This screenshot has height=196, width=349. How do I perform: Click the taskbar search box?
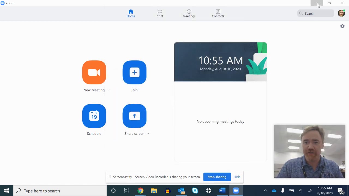pyautogui.click(x=60, y=191)
